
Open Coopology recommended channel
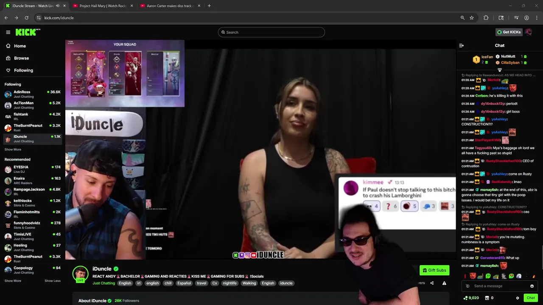(x=33, y=270)
